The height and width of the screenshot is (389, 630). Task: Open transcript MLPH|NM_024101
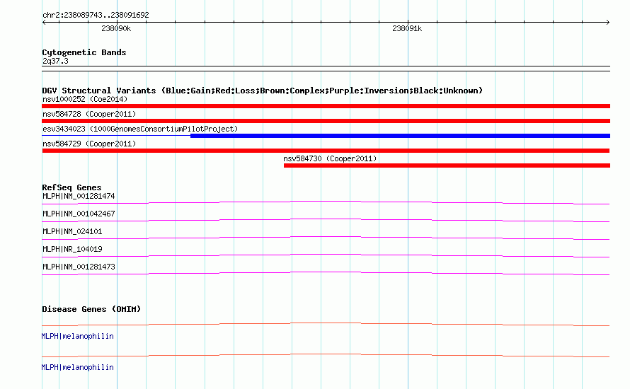pos(72,232)
